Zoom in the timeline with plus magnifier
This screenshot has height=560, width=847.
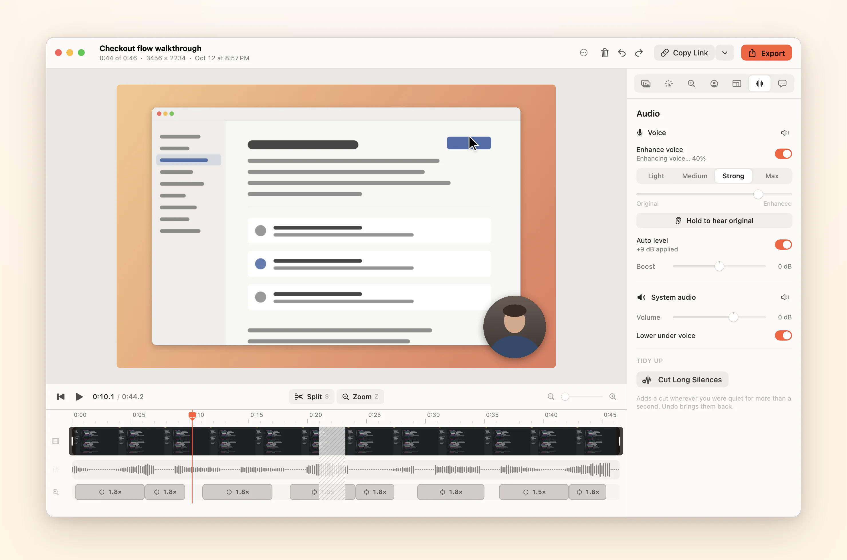pos(613,397)
